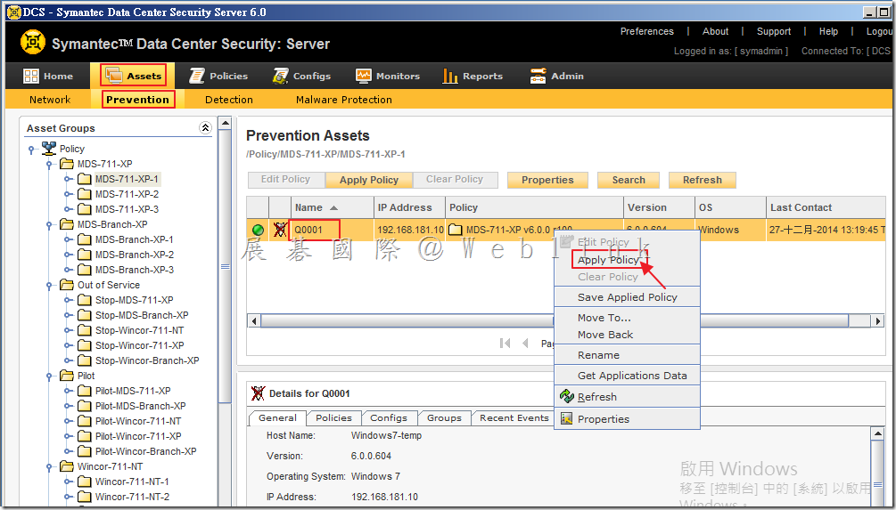Viewport: 896px width, 510px height.
Task: Open the Preferences link
Action: tap(647, 31)
